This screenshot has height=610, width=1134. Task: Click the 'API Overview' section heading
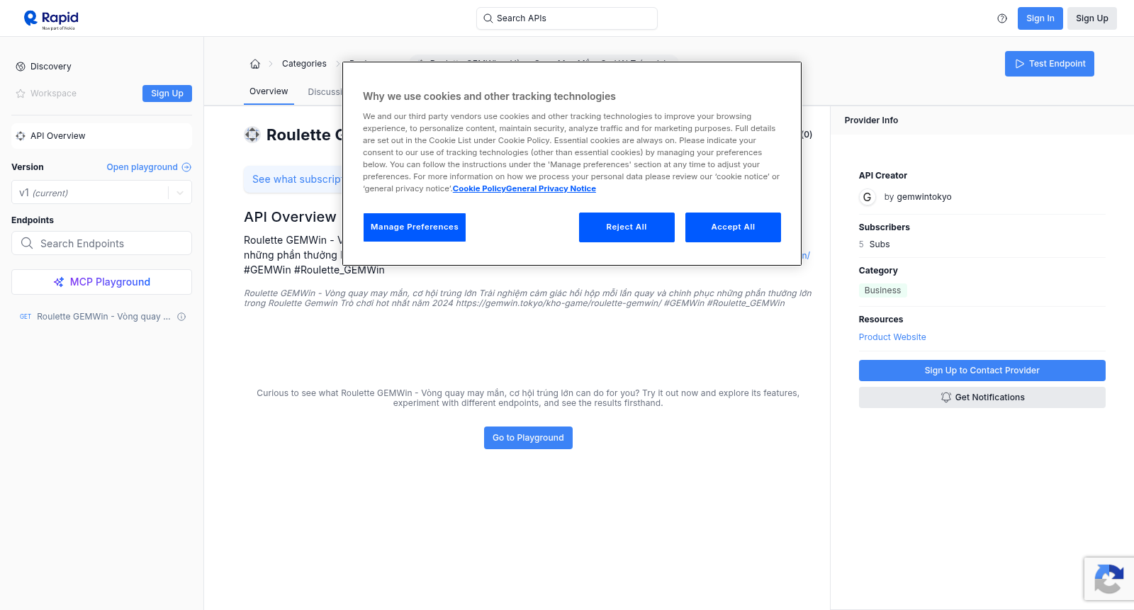click(x=290, y=218)
